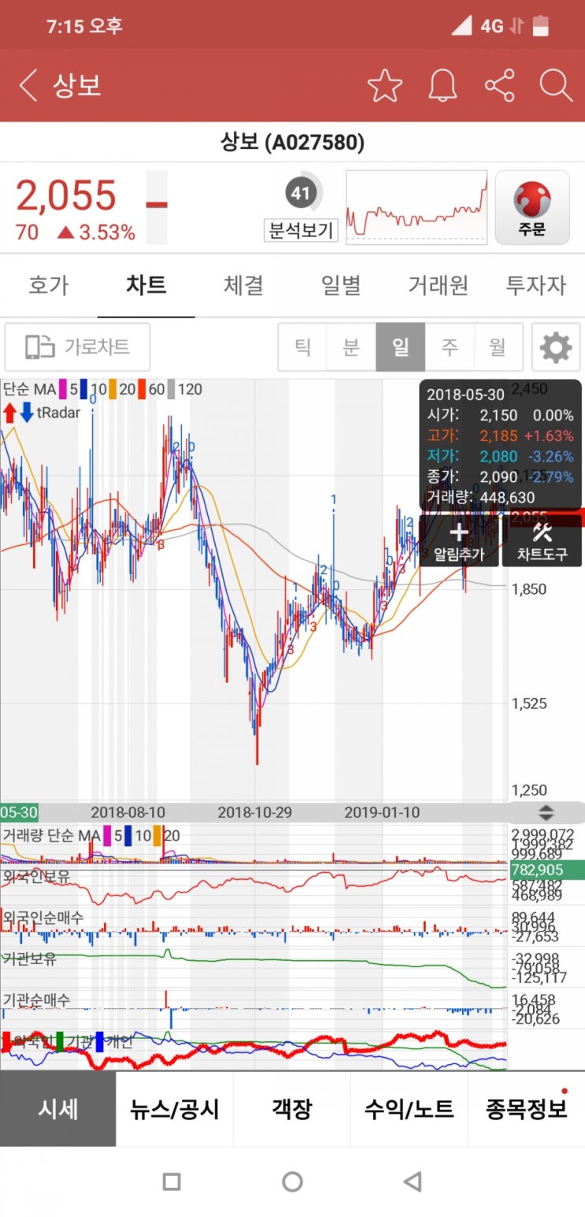The image size is (585, 1217).
Task: Select 월 monthly chart period
Action: point(498,347)
